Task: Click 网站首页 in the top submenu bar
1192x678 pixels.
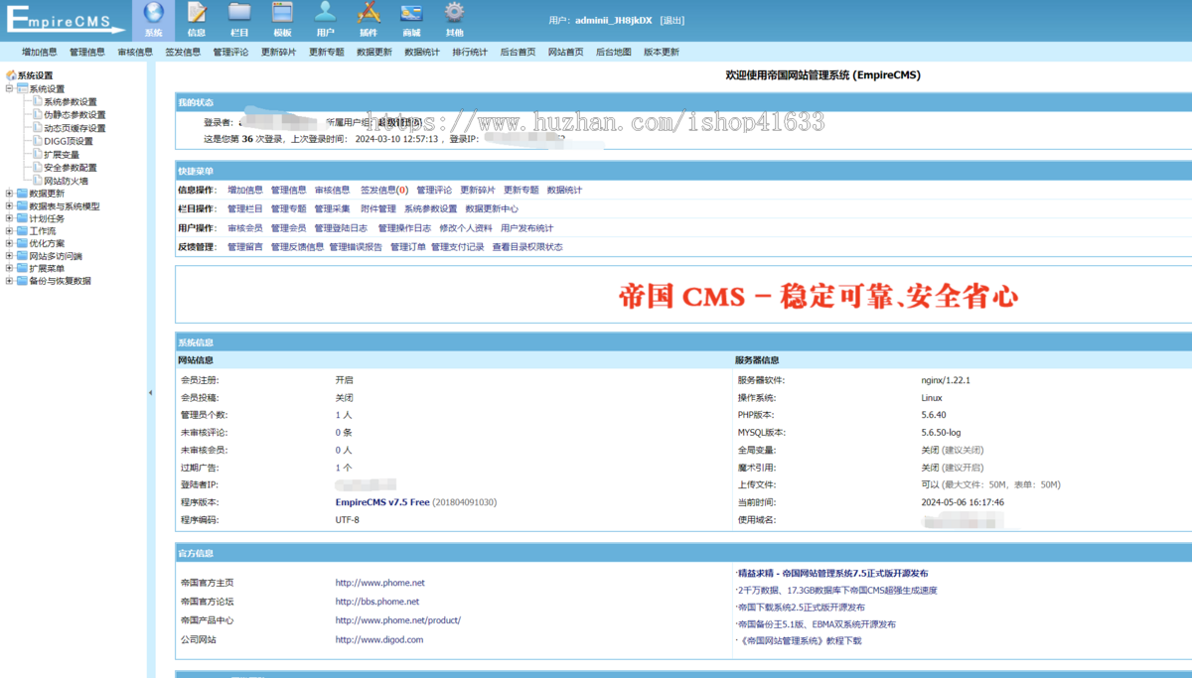Action: point(566,53)
